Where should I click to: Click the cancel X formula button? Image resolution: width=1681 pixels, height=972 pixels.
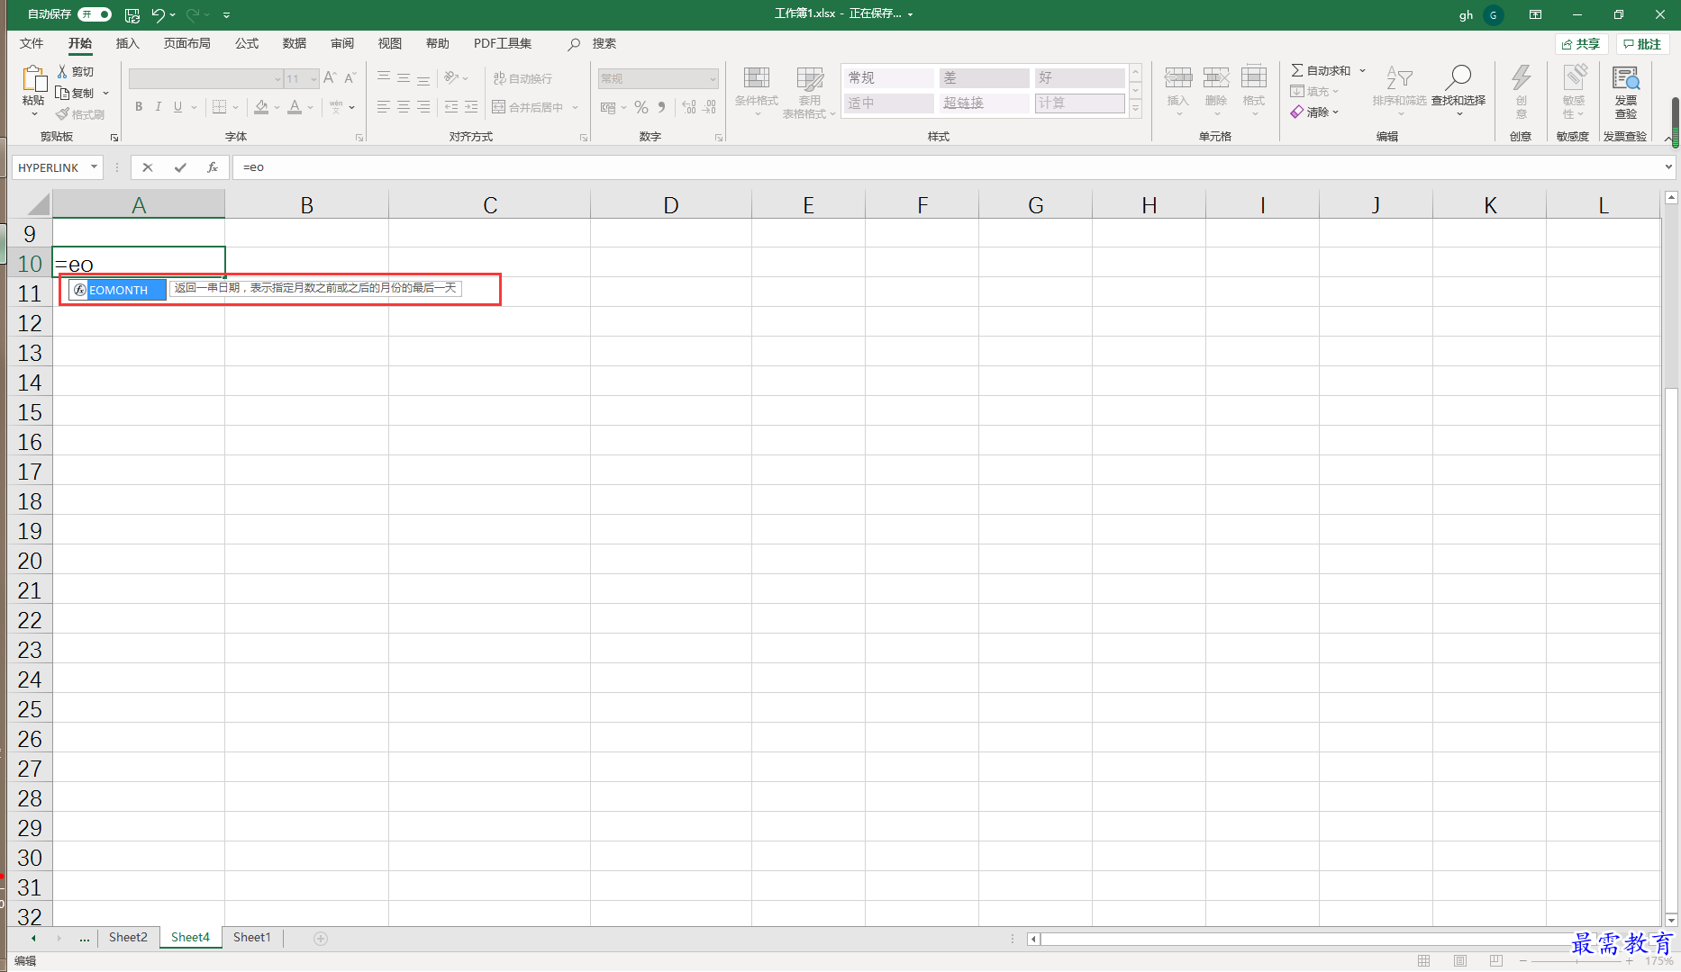[x=148, y=167]
